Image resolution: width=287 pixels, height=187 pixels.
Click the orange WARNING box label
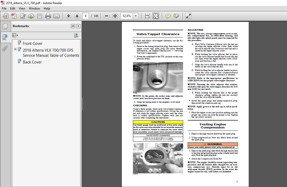pyautogui.click(x=213, y=144)
